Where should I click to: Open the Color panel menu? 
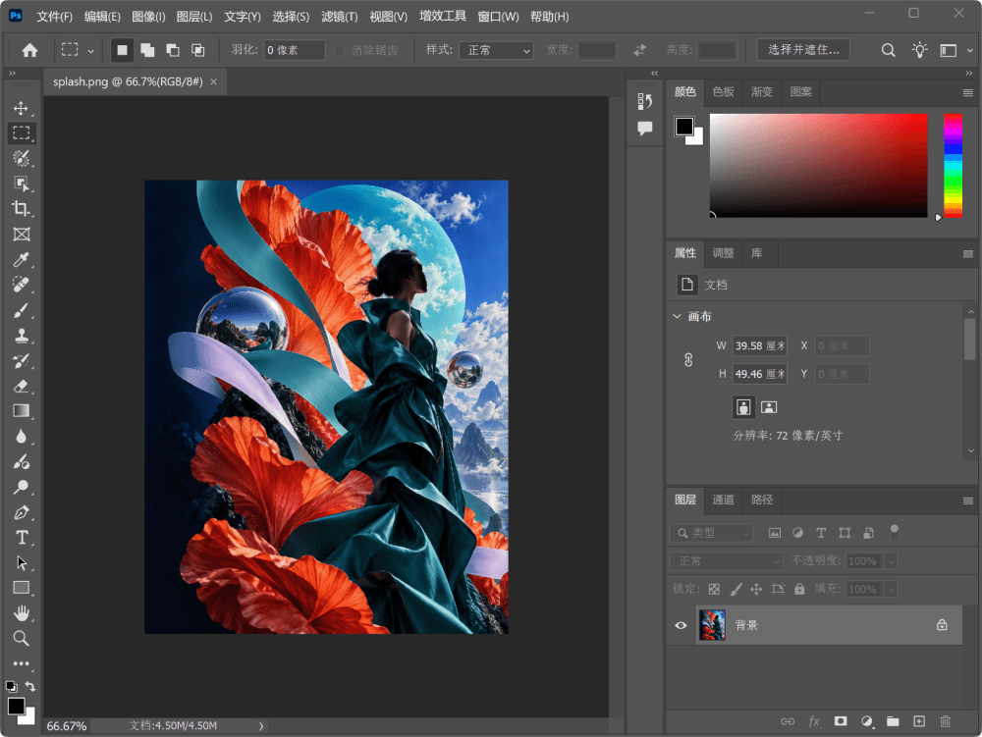(967, 92)
